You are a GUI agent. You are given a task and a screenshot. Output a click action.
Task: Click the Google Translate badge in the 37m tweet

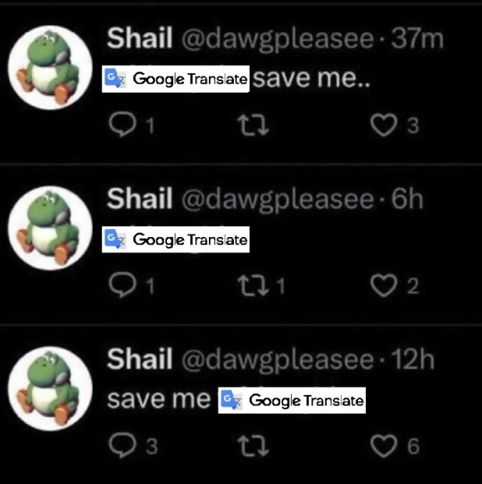click(176, 78)
